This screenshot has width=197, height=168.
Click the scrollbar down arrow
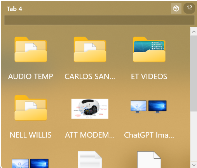coord(194,165)
